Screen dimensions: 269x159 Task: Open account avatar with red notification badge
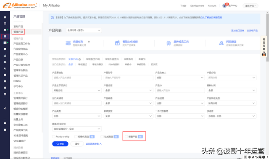(224, 5)
